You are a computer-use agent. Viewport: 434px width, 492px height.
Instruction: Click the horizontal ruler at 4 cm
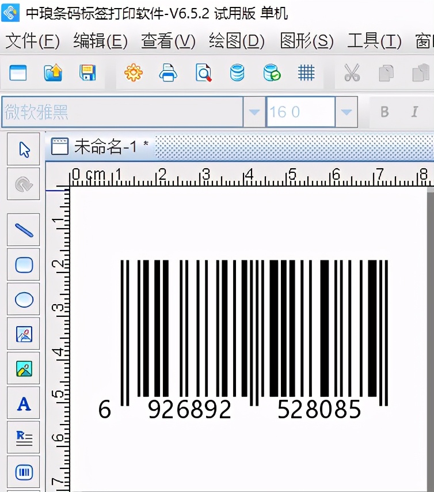tap(249, 175)
